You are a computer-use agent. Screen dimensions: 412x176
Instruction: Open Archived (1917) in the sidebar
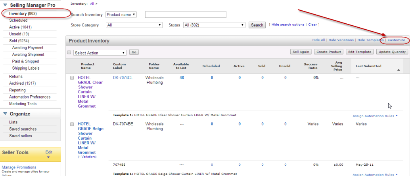click(22, 83)
